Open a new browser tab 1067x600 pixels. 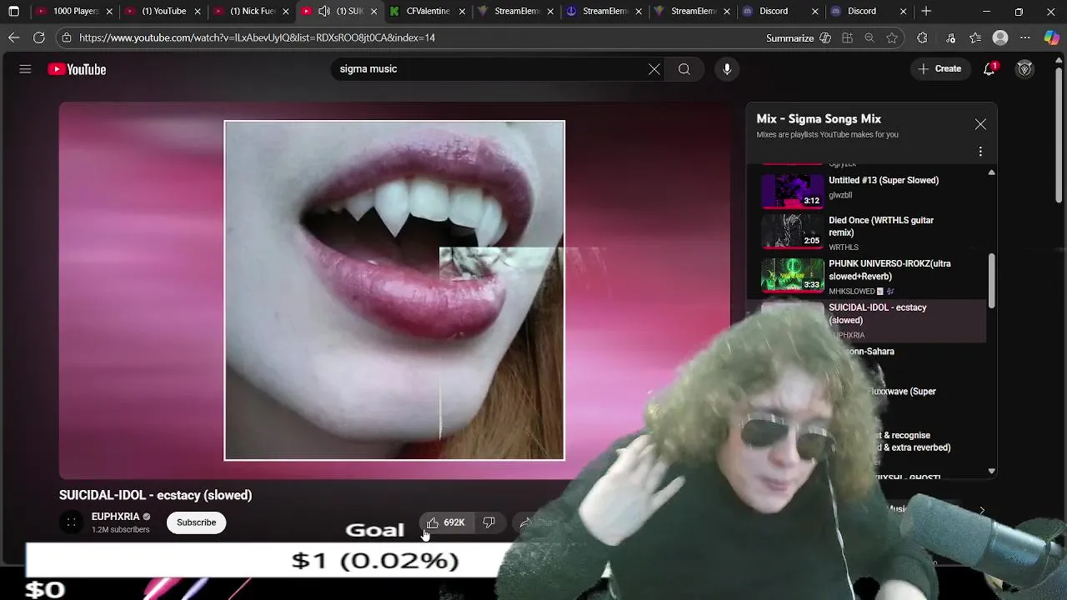click(x=926, y=12)
